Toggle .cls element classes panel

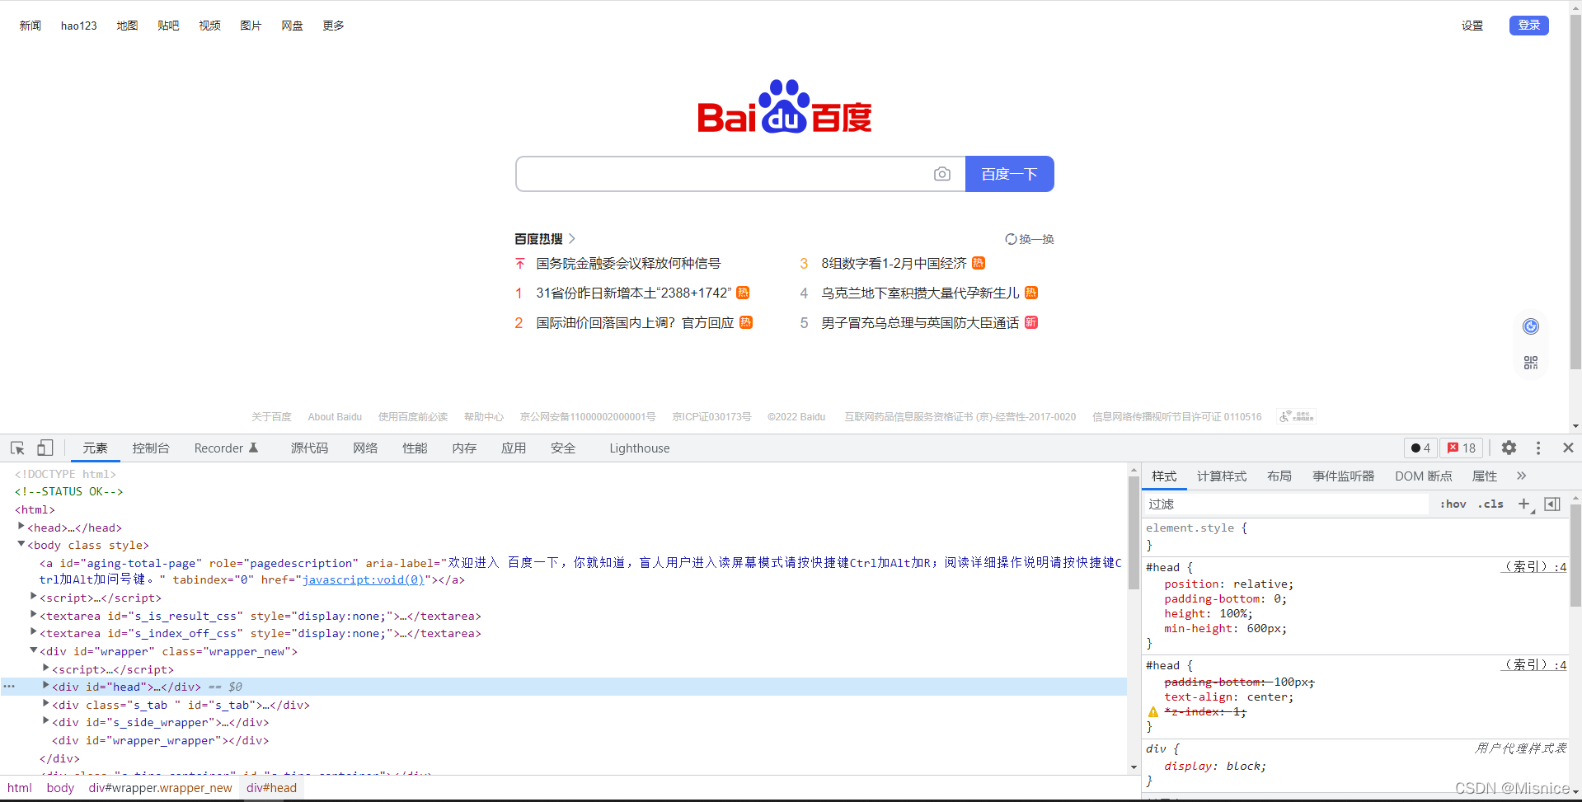[1490, 504]
